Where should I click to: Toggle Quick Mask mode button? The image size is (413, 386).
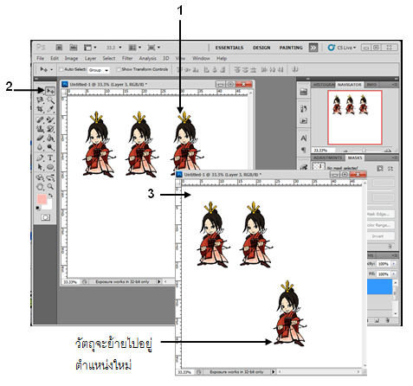click(45, 217)
